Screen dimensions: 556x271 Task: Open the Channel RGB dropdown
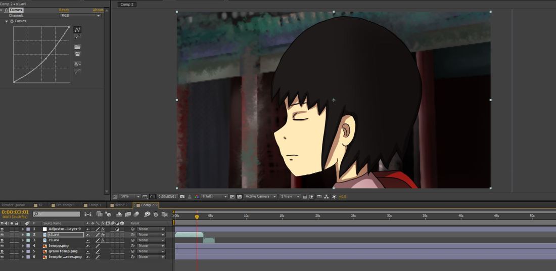pos(80,16)
